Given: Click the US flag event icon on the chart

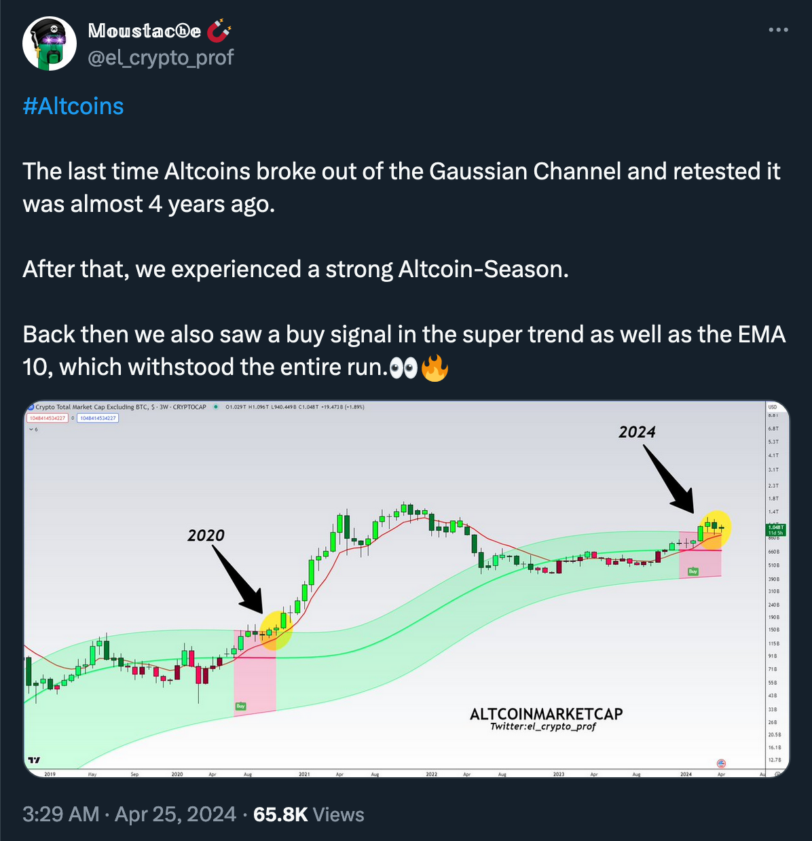Looking at the screenshot, I should coord(721,764).
